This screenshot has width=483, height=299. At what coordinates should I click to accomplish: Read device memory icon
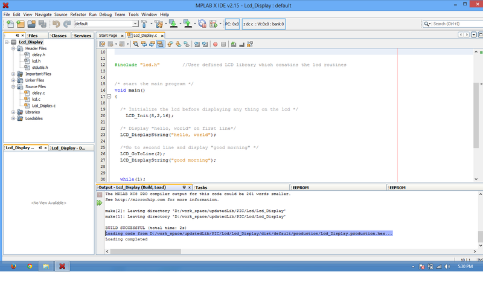coord(188,24)
